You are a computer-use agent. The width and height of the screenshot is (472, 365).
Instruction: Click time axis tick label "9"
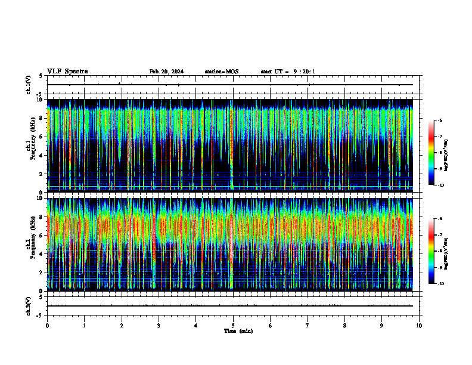click(x=381, y=326)
